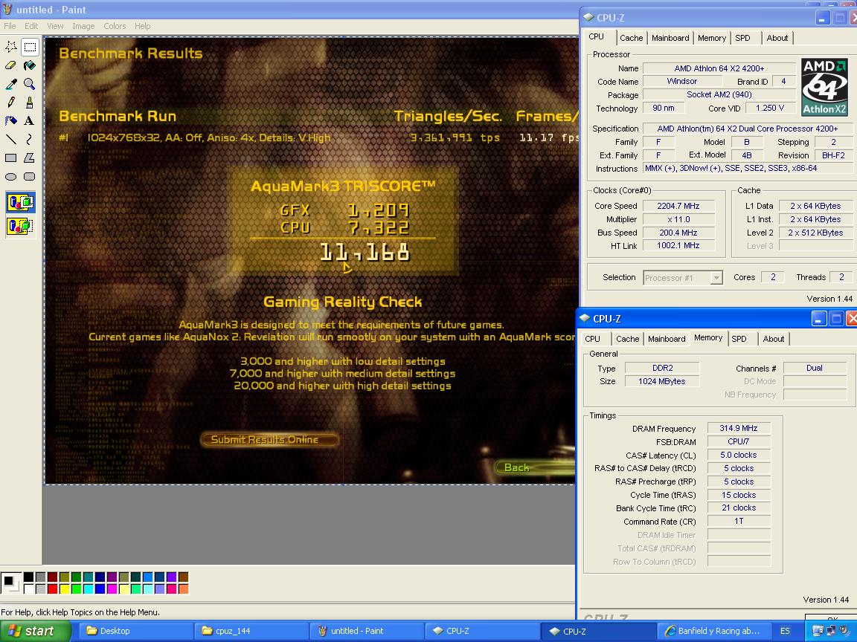Pick the black color swatch
Image resolution: width=857 pixels, height=642 pixels.
pos(28,577)
